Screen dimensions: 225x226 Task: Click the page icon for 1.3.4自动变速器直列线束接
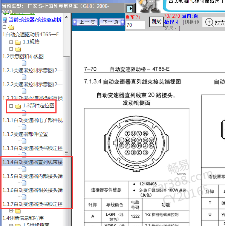pyautogui.click(x=24, y=155)
